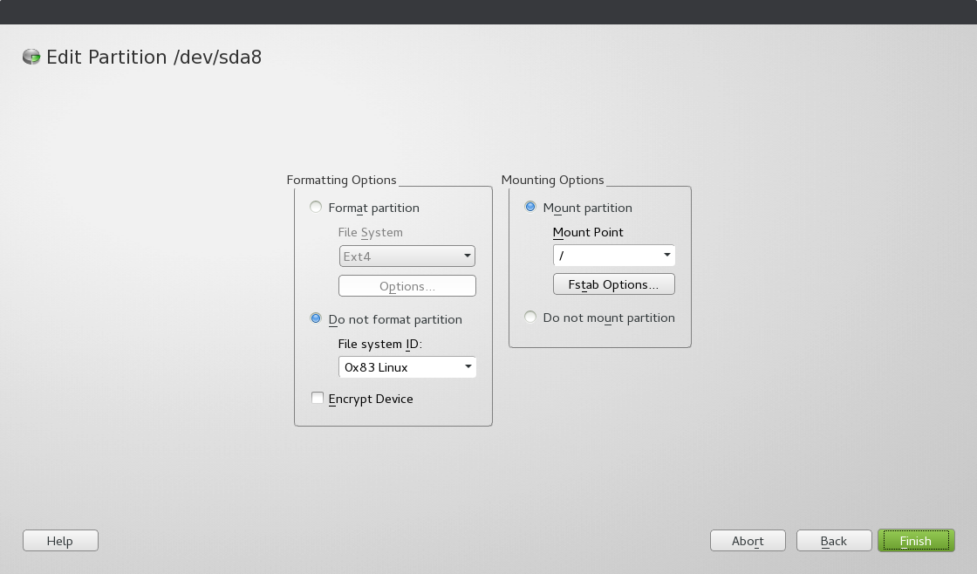
Task: Choose Do not format partition option
Action: coord(316,319)
